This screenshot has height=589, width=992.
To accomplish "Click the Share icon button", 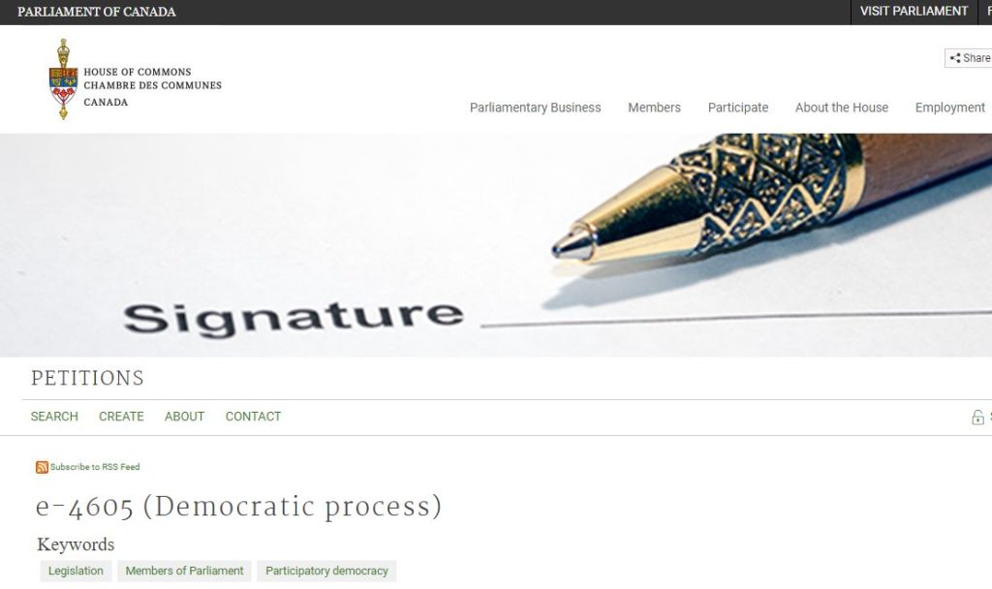I will (x=969, y=58).
